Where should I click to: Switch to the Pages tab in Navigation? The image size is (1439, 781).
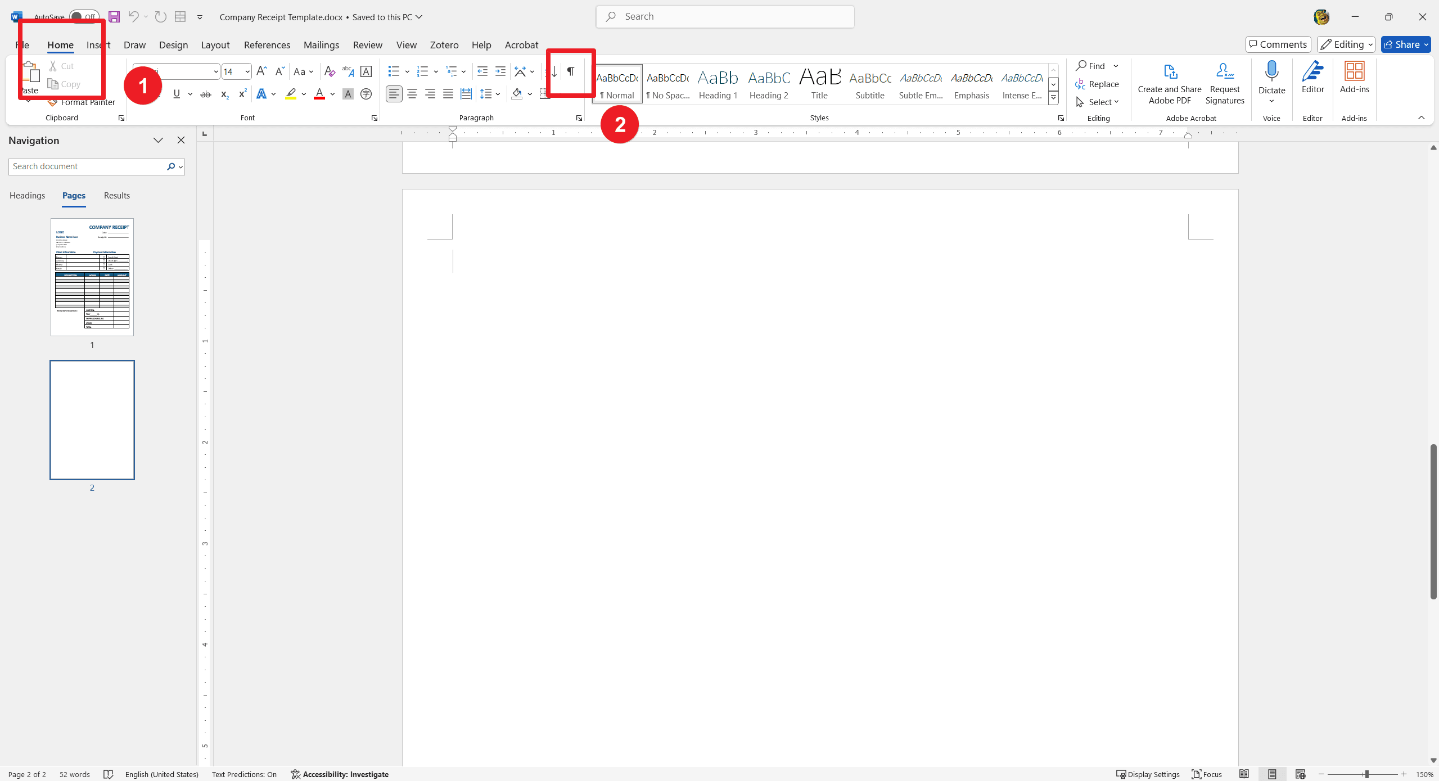pos(73,195)
